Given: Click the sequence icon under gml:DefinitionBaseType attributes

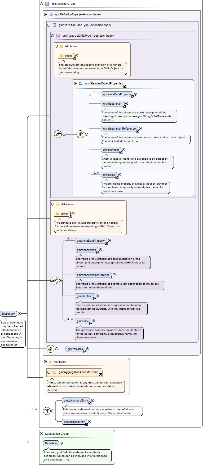Looking at the screenshot, I should (54, 280).
